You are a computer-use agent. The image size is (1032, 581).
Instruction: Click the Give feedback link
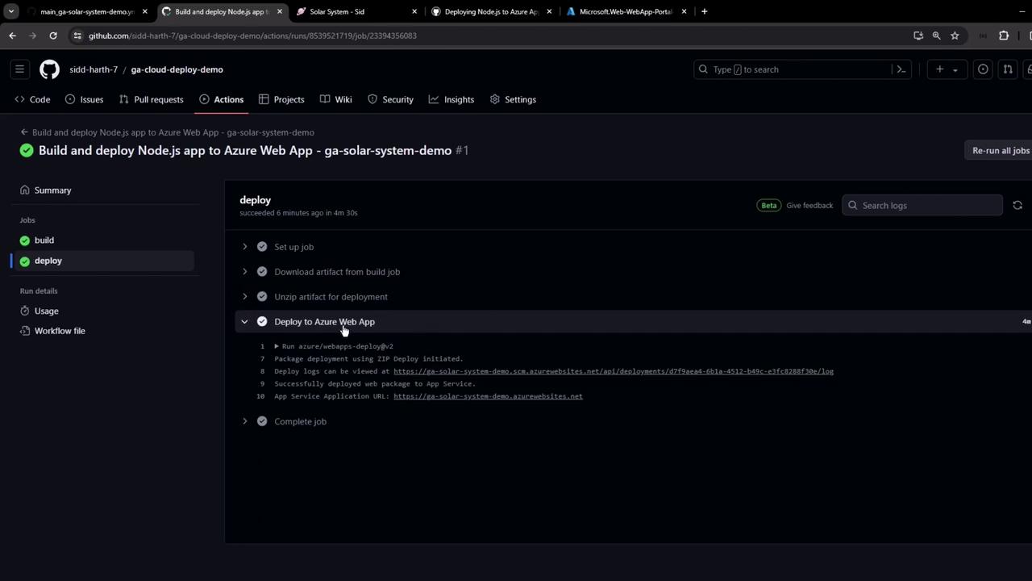point(809,206)
